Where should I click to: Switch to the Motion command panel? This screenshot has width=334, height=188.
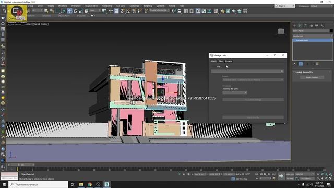(311, 26)
